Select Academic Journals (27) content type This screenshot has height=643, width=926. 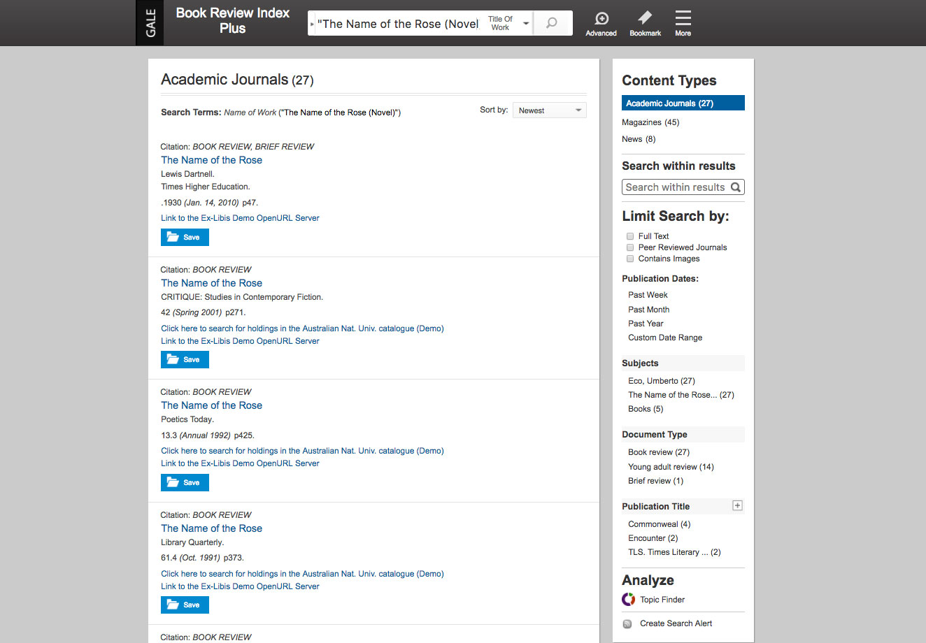[x=683, y=103]
